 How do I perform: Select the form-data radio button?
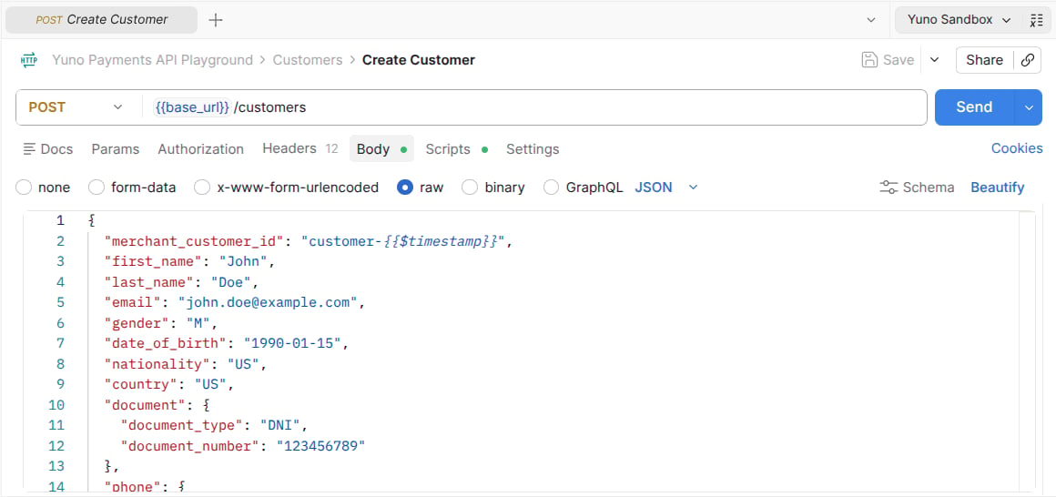[96, 188]
